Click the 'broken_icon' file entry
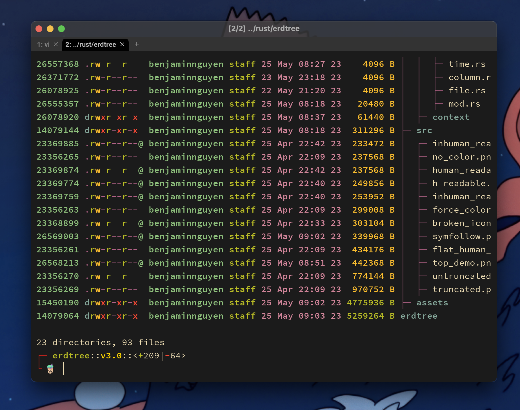Image resolution: width=520 pixels, height=410 pixels. (462, 223)
